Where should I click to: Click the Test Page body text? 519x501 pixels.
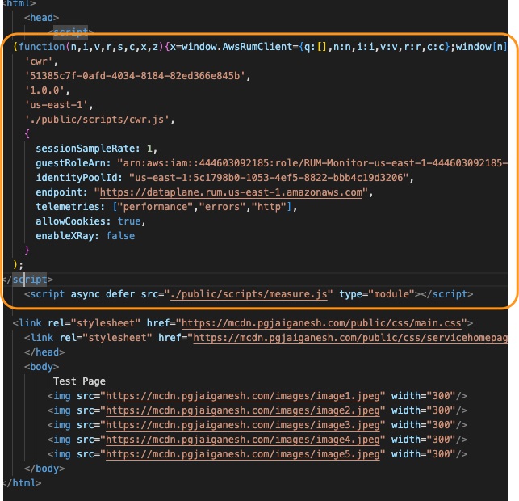coord(79,381)
